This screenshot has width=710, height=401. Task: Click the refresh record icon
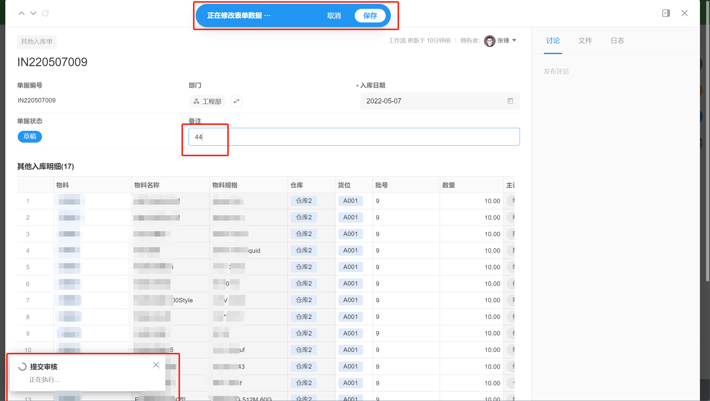coord(46,13)
